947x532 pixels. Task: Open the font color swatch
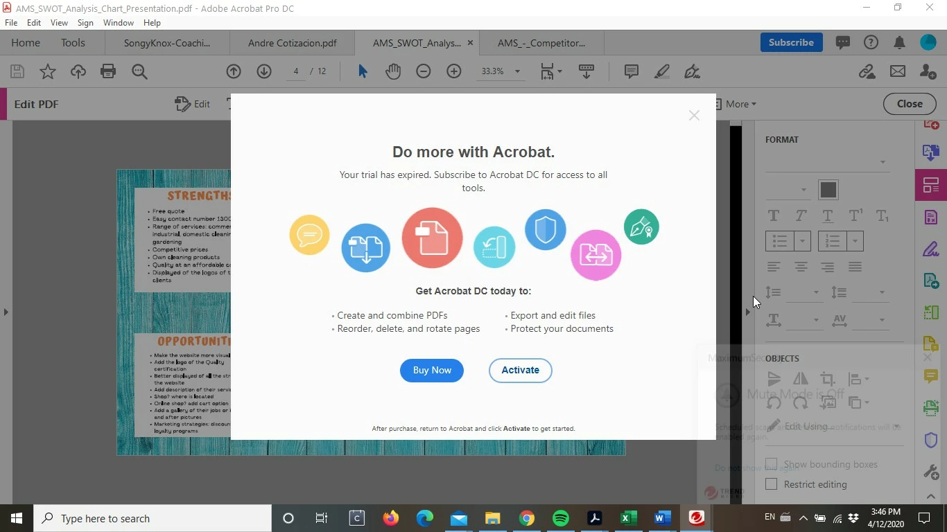pyautogui.click(x=828, y=189)
